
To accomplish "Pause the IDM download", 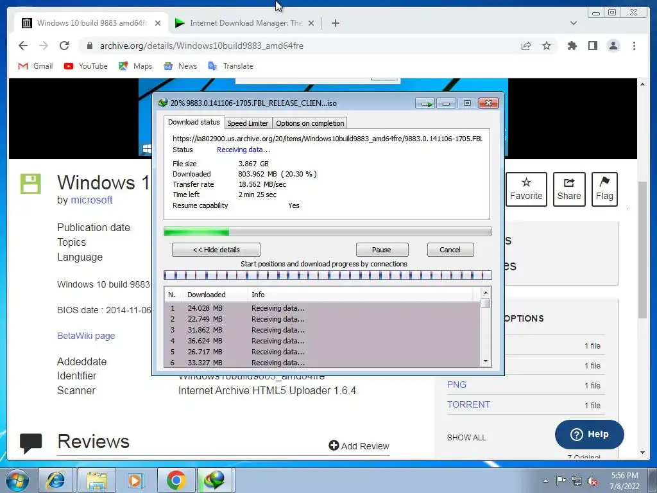I will (382, 250).
